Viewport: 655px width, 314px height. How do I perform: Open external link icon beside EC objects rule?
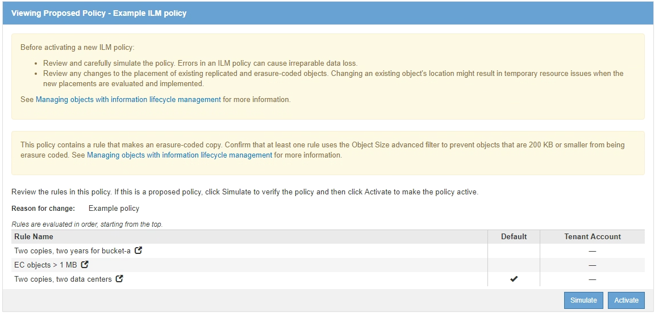click(x=85, y=265)
